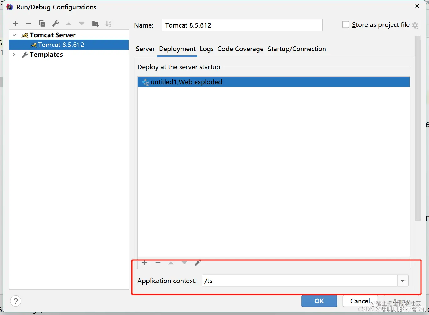Collapse the Tomcat Server tree node
The width and height of the screenshot is (429, 315).
click(x=14, y=35)
